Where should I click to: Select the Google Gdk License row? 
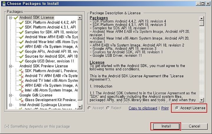point(36,95)
